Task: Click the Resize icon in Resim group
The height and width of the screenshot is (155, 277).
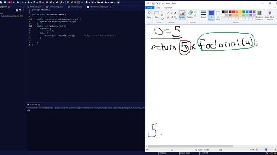Action: tap(161, 15)
